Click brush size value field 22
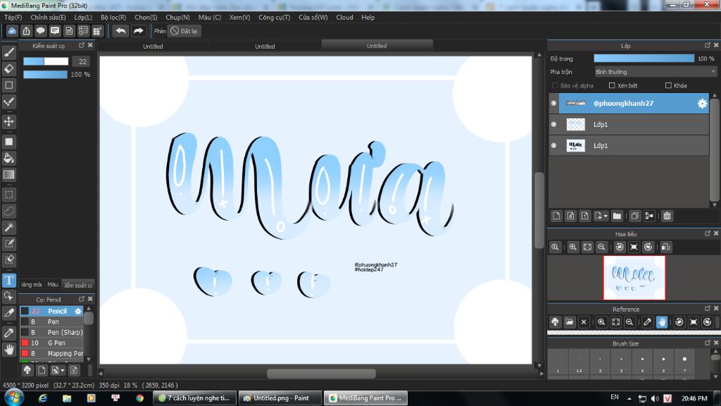This screenshot has height=406, width=721. (x=82, y=61)
